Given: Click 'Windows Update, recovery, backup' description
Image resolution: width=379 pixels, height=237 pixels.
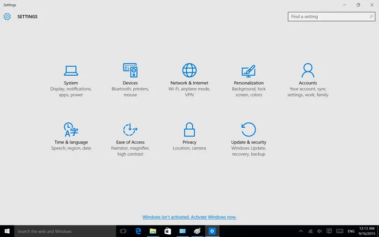Looking at the screenshot, I should (249, 151).
